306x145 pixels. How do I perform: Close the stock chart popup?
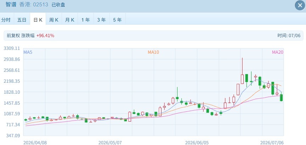[x=300, y=5]
